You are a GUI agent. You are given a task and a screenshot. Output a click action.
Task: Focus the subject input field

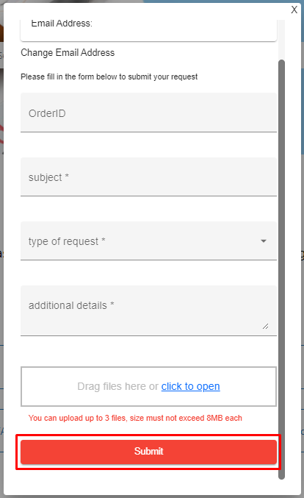[148, 177]
